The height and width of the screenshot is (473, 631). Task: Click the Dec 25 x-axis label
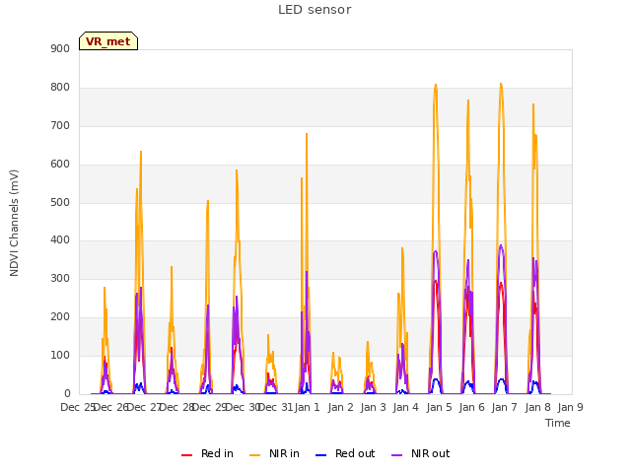[x=78, y=407]
